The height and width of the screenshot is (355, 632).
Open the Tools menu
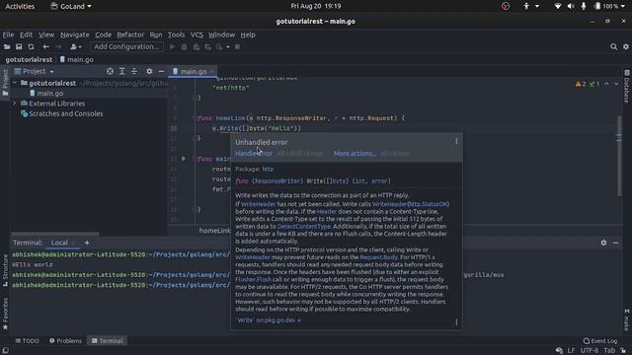click(176, 35)
